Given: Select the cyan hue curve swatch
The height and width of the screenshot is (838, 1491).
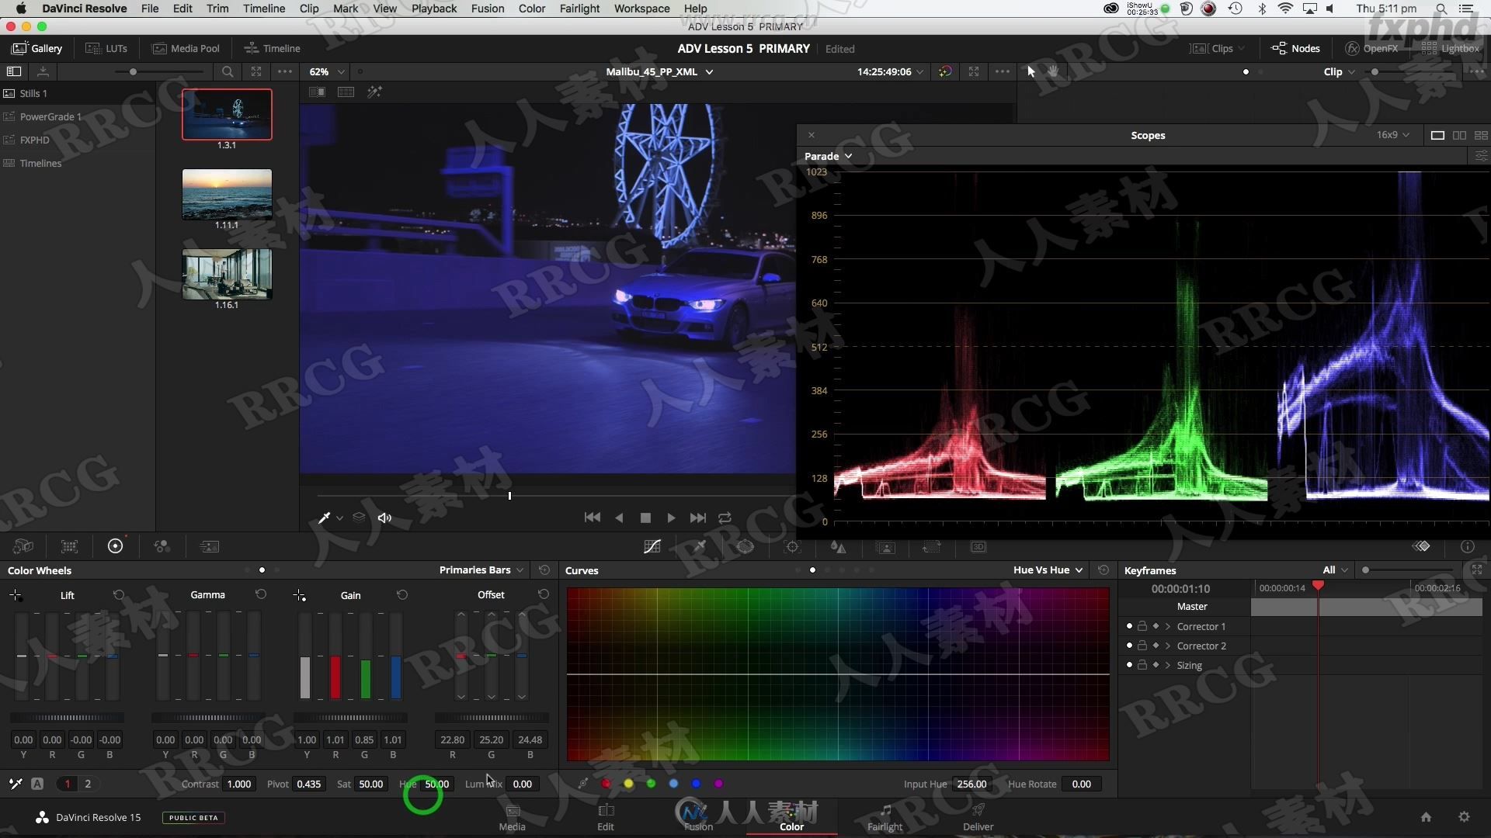Looking at the screenshot, I should pyautogui.click(x=673, y=784).
